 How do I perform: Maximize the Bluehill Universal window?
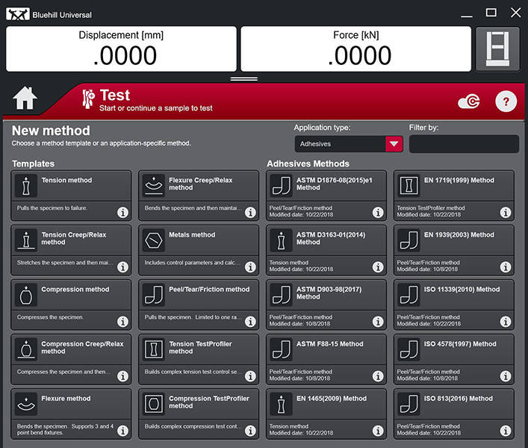point(491,13)
